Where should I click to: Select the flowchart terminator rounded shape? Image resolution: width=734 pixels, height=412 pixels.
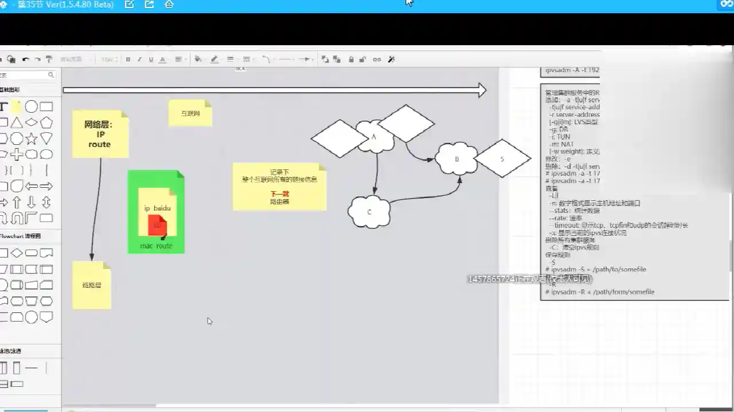pyautogui.click(x=32, y=253)
